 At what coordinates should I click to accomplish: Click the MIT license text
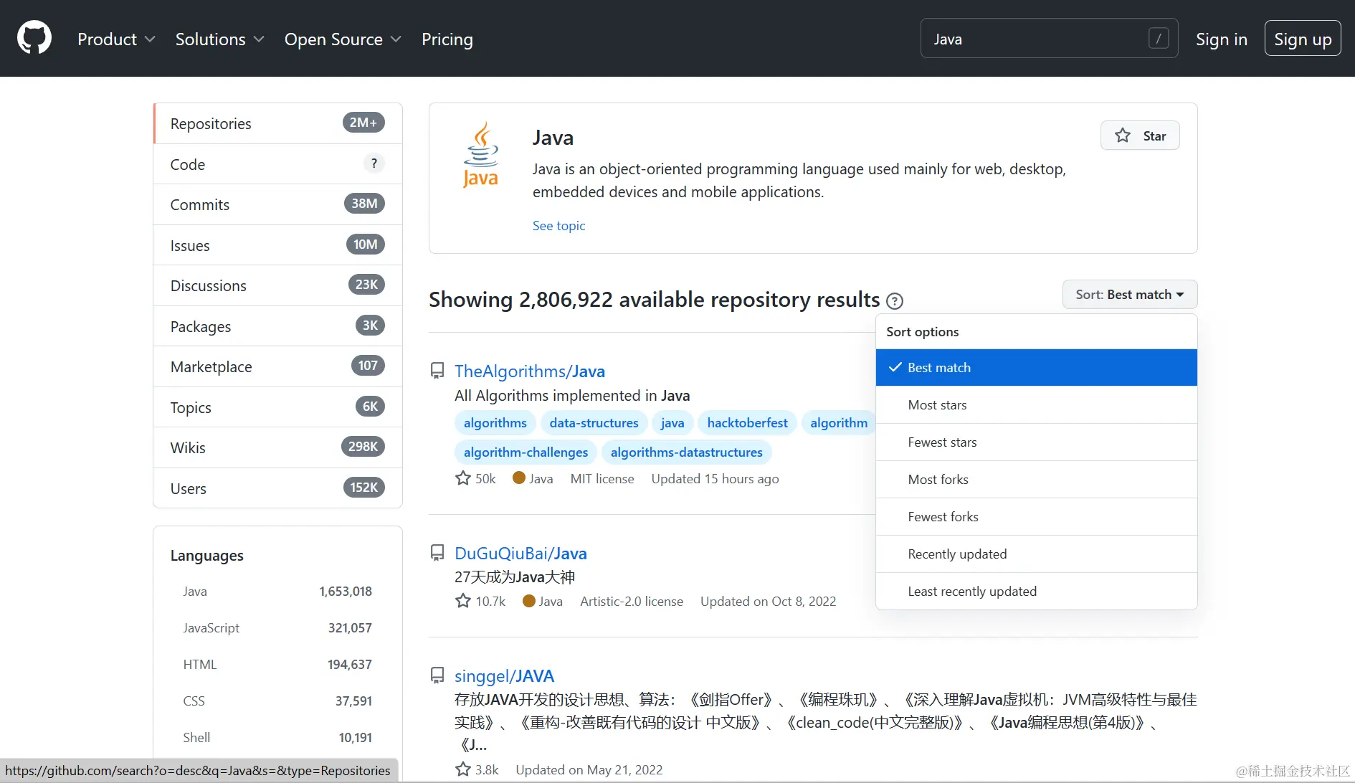click(x=602, y=478)
